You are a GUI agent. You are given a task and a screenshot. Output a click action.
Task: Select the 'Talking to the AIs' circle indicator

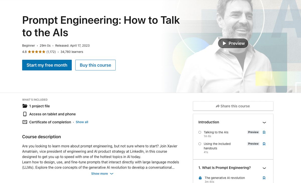tap(200, 132)
